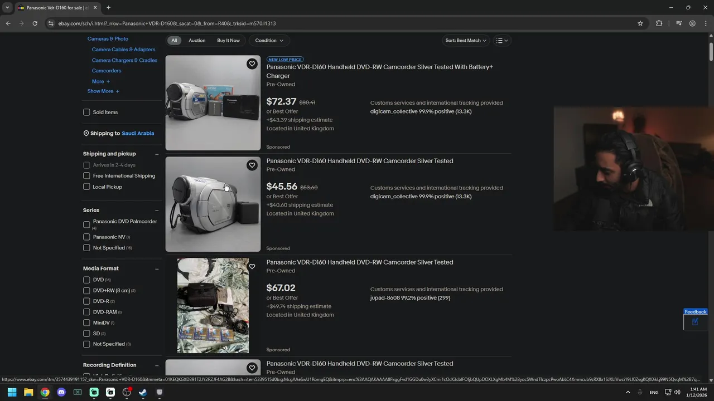Image resolution: width=714 pixels, height=401 pixels.
Task: Open the $67.02 camcorder listing title
Action: point(360,262)
